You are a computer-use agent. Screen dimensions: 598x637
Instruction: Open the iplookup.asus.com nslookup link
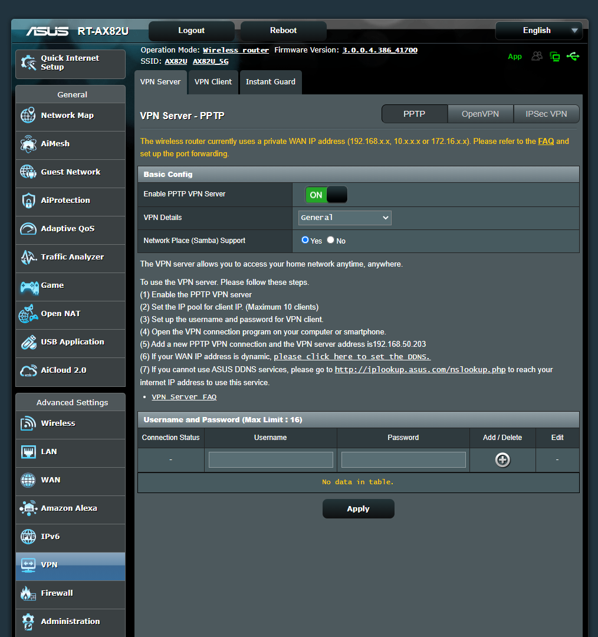pos(420,370)
